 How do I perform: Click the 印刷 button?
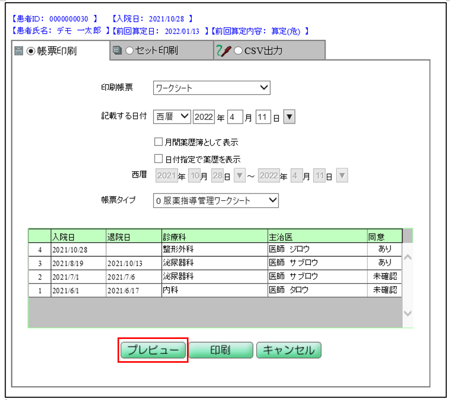pos(220,350)
